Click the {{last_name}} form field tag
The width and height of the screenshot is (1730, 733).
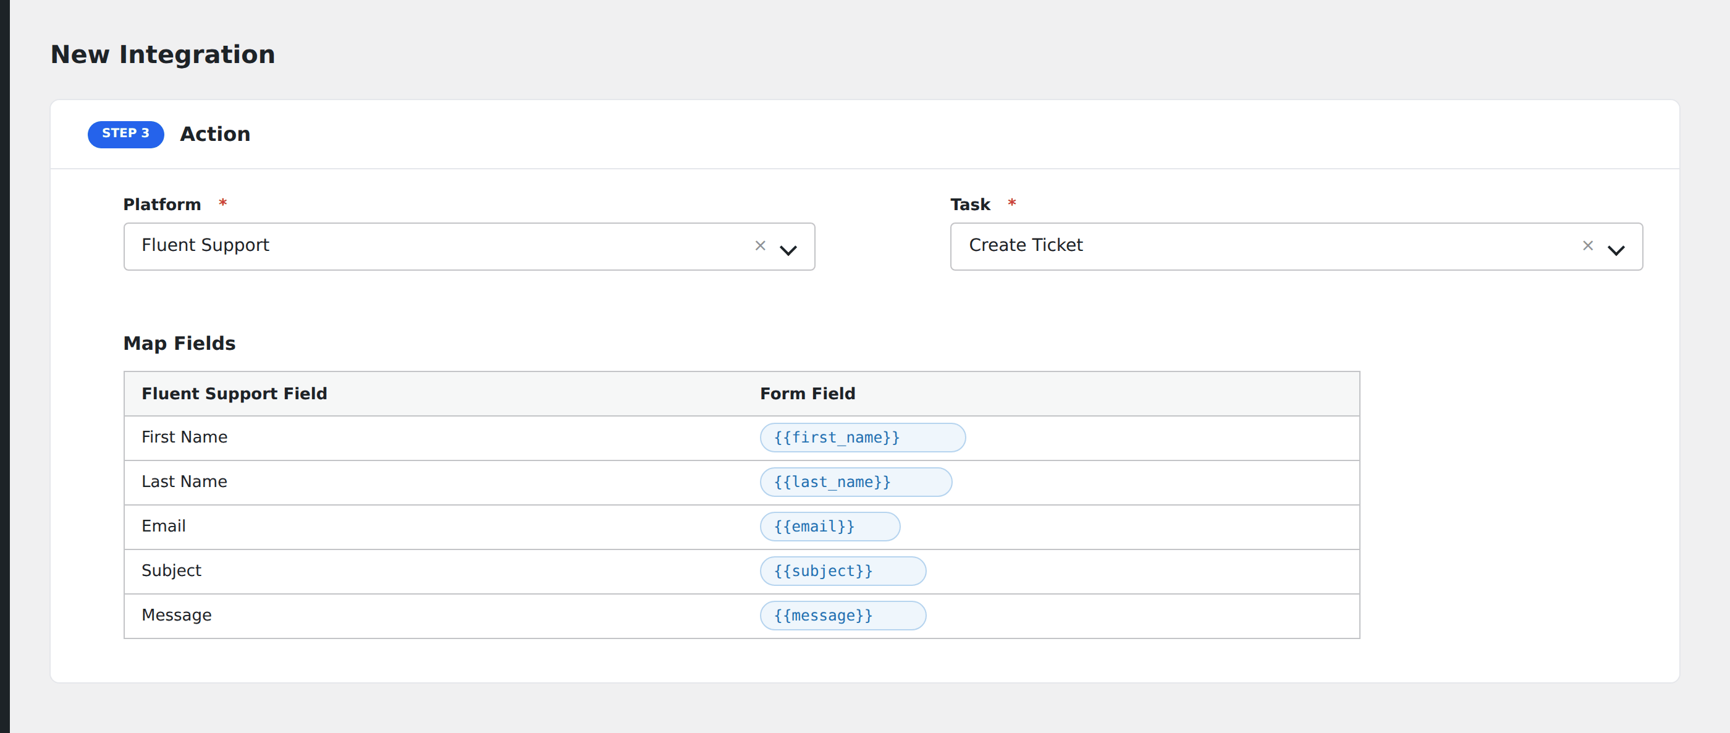(856, 481)
